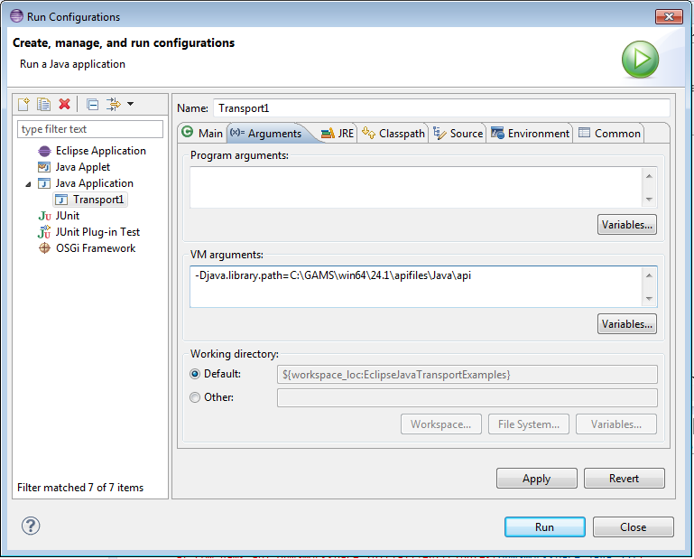Select the OSGi Framework configuration type
This screenshot has height=559, width=694.
coord(95,248)
